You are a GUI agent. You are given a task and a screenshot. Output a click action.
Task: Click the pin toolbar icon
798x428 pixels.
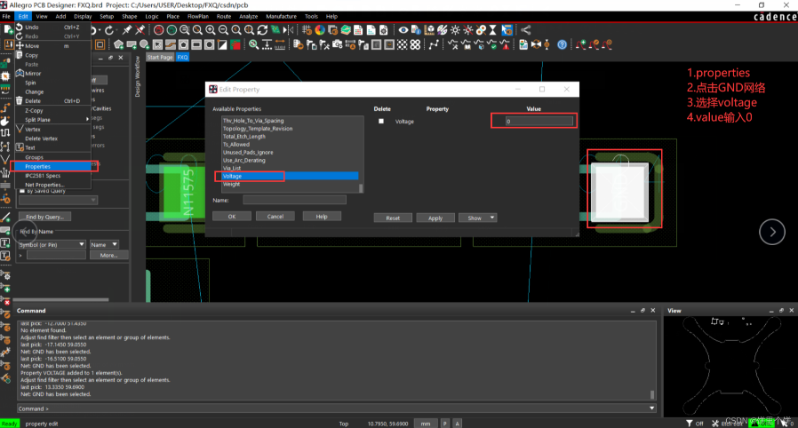(x=127, y=30)
